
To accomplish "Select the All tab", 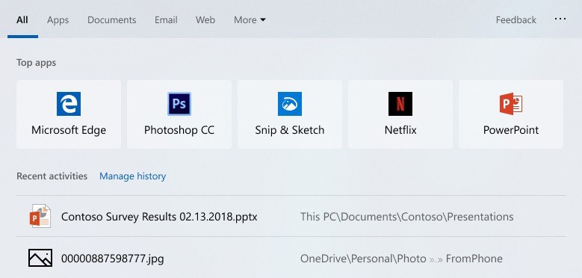I will coord(22,19).
